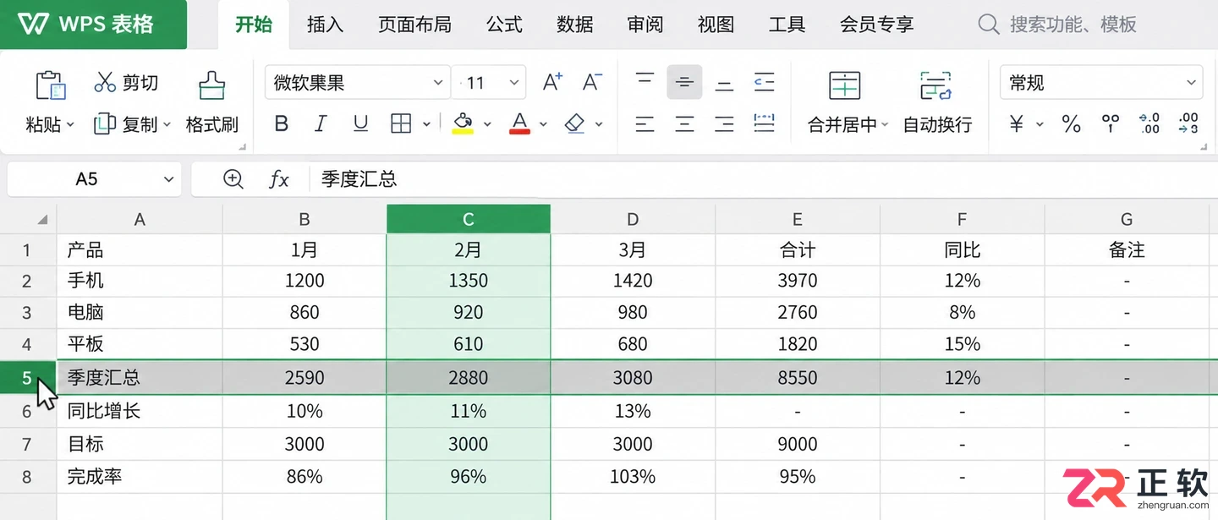The height and width of the screenshot is (520, 1218).
Task: Apply thousands separator format
Action: tap(1111, 124)
